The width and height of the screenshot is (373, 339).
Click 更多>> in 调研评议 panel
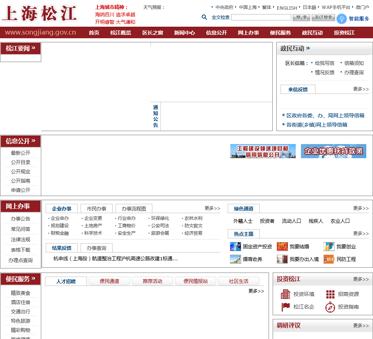(361, 326)
